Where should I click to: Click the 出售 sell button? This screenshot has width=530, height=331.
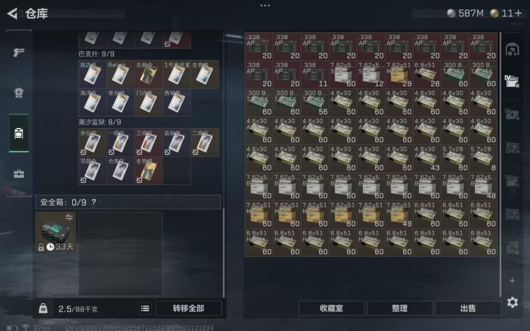tap(468, 308)
